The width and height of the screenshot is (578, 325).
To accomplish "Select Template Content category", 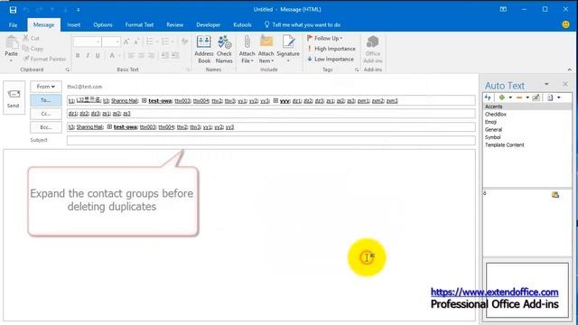I will coord(504,145).
